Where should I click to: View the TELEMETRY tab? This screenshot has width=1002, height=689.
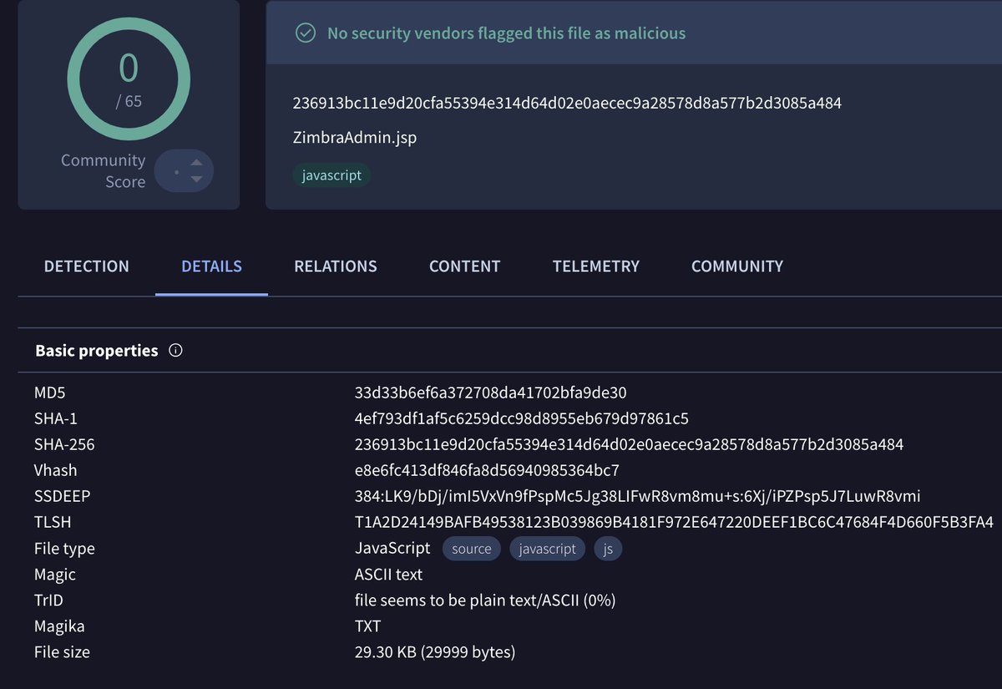[596, 266]
